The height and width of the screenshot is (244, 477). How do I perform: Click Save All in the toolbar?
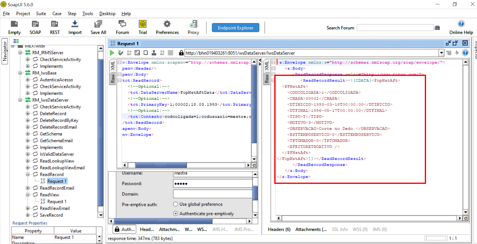click(x=98, y=27)
